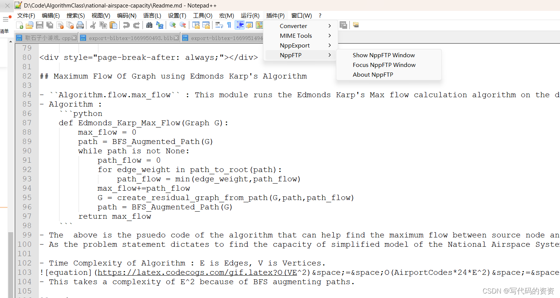Close the current document using toolbar icon
The width and height of the screenshot is (560, 298).
point(60,25)
